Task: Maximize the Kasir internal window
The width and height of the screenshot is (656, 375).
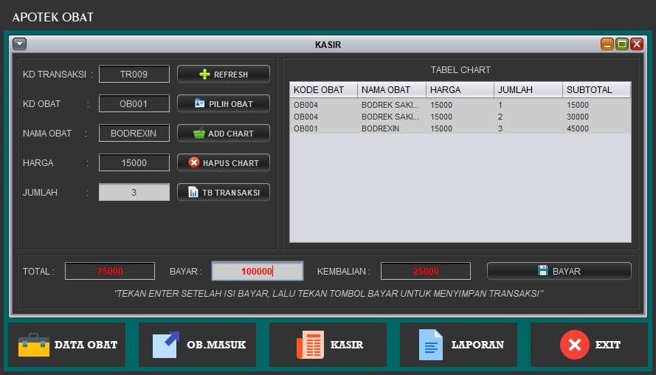Action: (622, 44)
